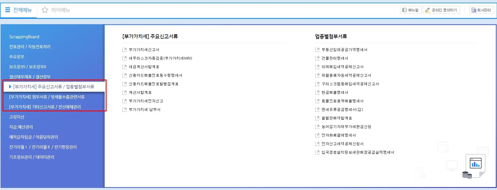497x190 pixels.
Task: Select 고정자산 sidebar item
Action: (x=17, y=117)
